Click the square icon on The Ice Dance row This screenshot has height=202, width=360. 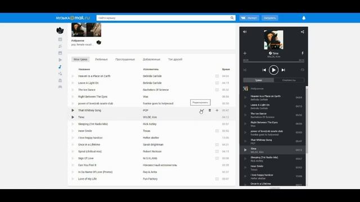click(x=217, y=90)
